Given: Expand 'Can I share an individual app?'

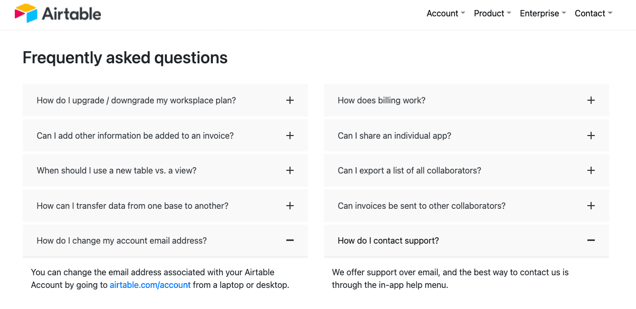Looking at the screenshot, I should coord(466,136).
